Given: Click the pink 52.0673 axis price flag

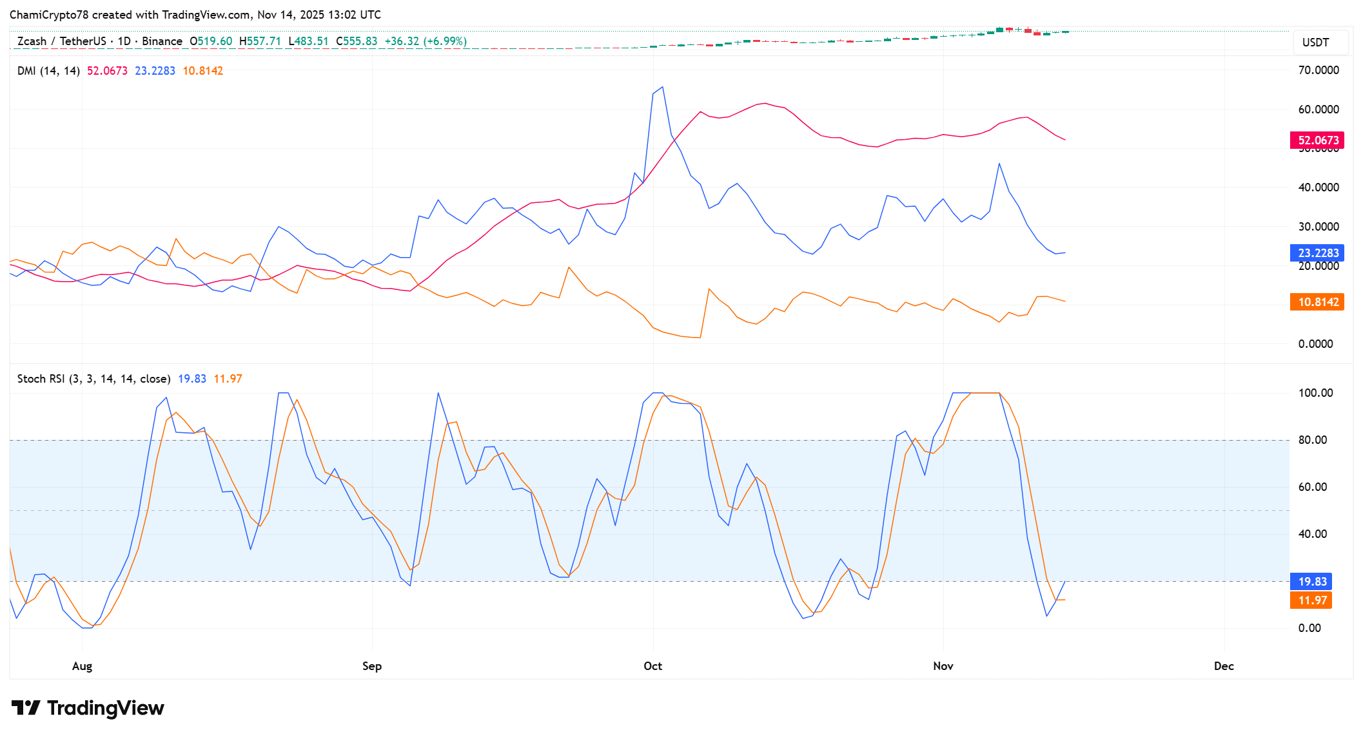Looking at the screenshot, I should tap(1317, 139).
